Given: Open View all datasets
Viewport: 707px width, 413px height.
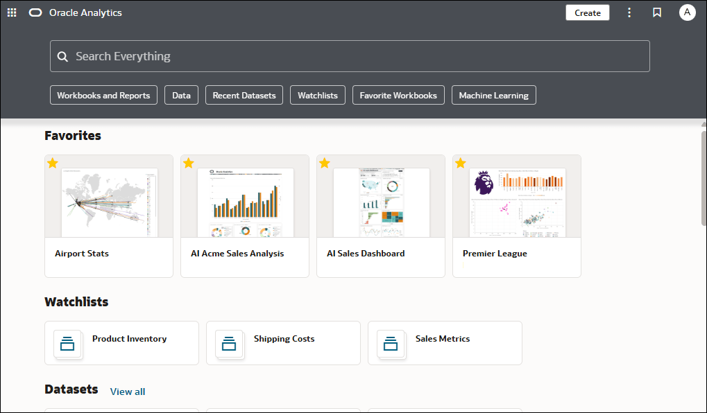Looking at the screenshot, I should (128, 391).
